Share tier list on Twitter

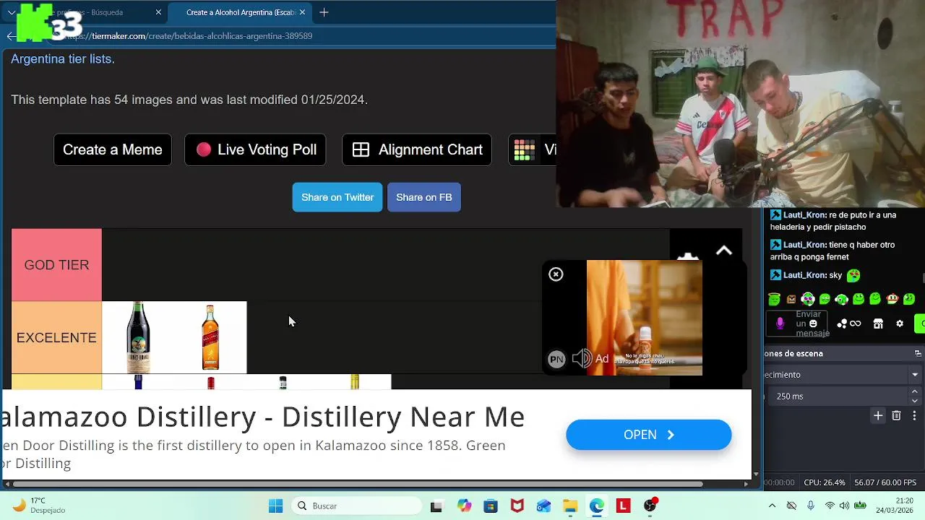(x=337, y=197)
